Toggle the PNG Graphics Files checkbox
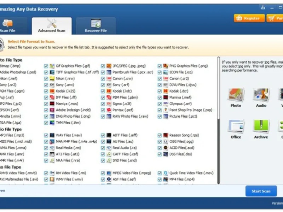The image size is (283, 212). [x=160, y=66]
